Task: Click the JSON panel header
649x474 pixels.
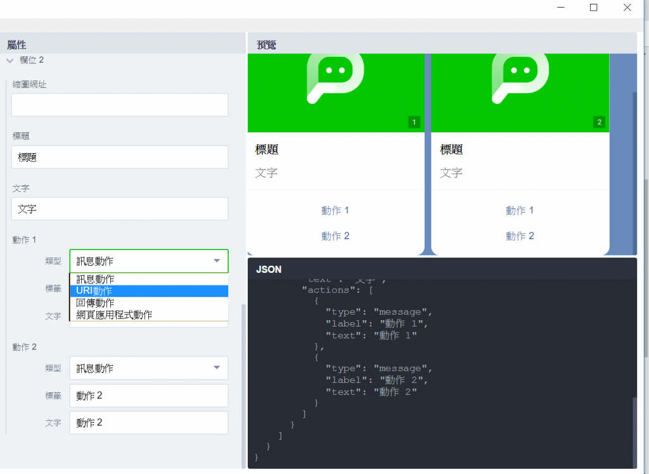Action: click(442, 270)
